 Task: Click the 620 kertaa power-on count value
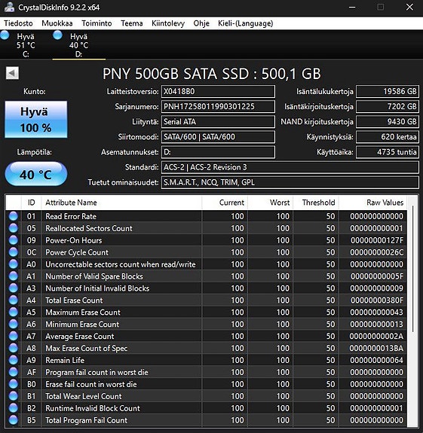[388, 137]
